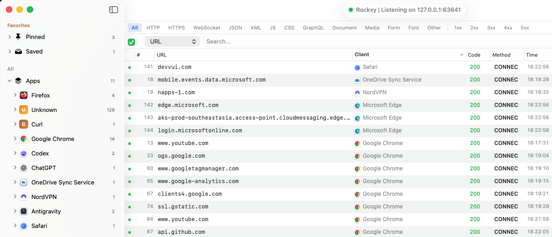Click the Unknown app icon in sidebar
This screenshot has width=552, height=237.
click(24, 110)
